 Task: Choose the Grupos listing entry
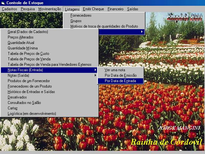coord(76,21)
